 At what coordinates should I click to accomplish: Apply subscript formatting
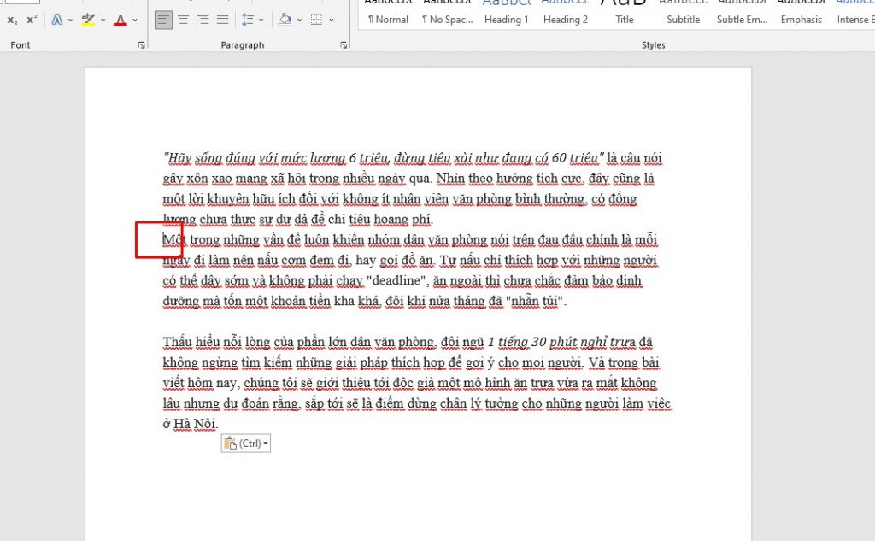12,20
